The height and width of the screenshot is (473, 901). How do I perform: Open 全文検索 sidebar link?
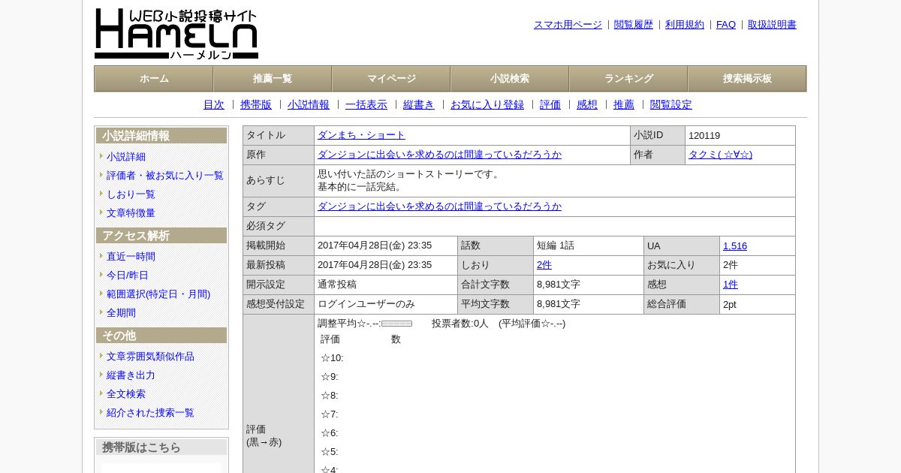[x=126, y=394]
